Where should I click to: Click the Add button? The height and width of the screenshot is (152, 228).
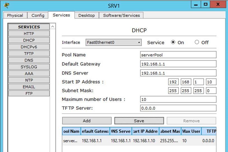tap(87, 121)
